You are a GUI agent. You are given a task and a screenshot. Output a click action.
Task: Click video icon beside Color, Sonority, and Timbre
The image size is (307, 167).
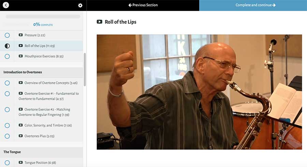click(x=20, y=125)
